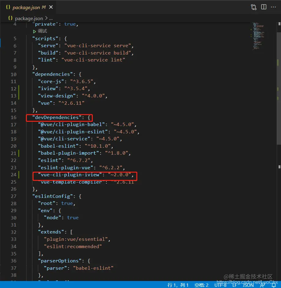Click the "build" script entry
Image resolution: width=281 pixels, height=288 pixels.
[x=86, y=53]
